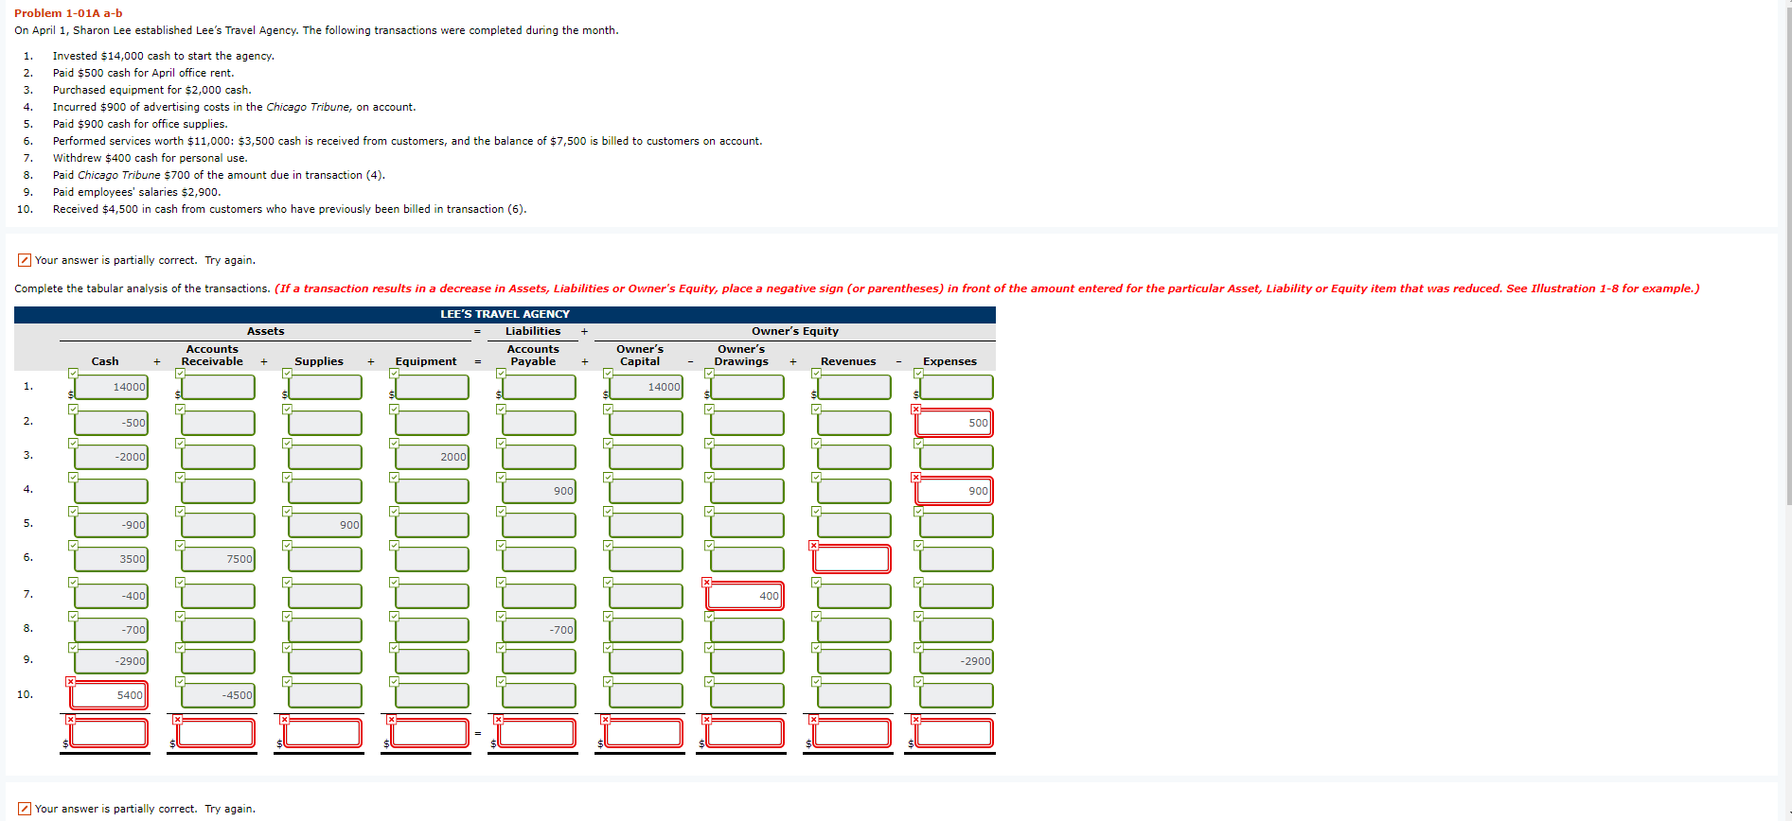Select row 1 Cash field containing 14000
Viewport: 1792px width, 821px height.
point(112,387)
